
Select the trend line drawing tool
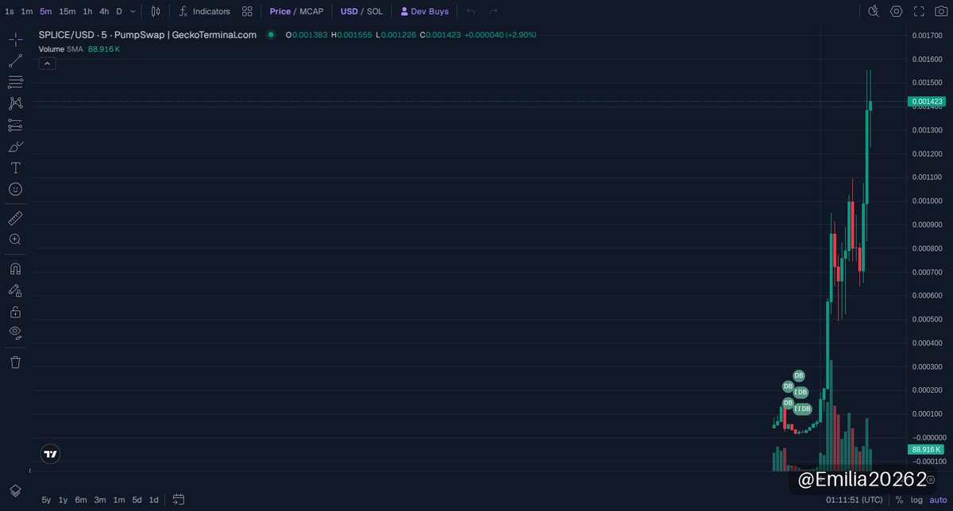[15, 60]
